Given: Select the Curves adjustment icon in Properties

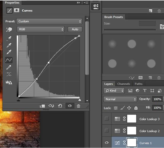Looking at the screenshot, I should (x=9, y=10).
